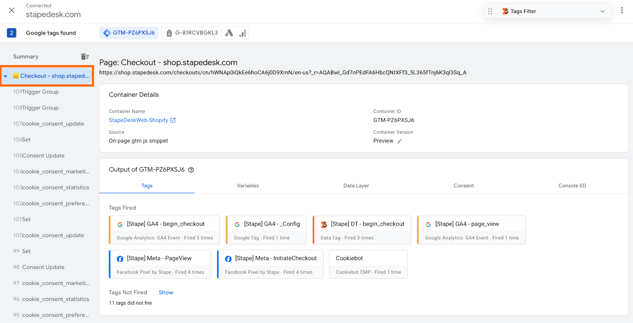
Task: Open the StapeDeskWeb-Shopify container link
Action: pos(138,120)
